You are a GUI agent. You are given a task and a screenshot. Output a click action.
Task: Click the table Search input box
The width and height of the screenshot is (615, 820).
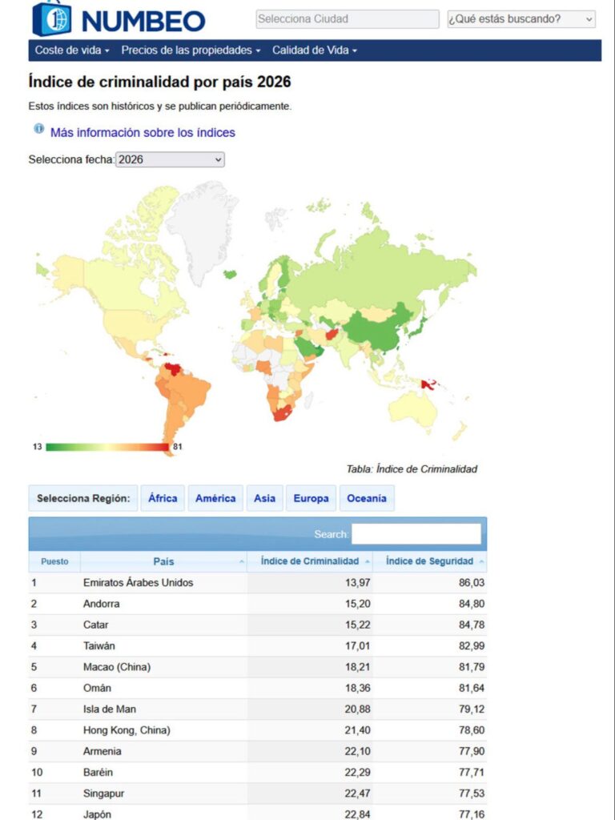(416, 534)
